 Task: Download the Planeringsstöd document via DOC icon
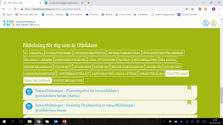pyautogui.click(x=29, y=92)
